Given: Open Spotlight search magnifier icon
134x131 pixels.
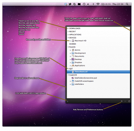Looking at the screenshot, I should 127,4.
